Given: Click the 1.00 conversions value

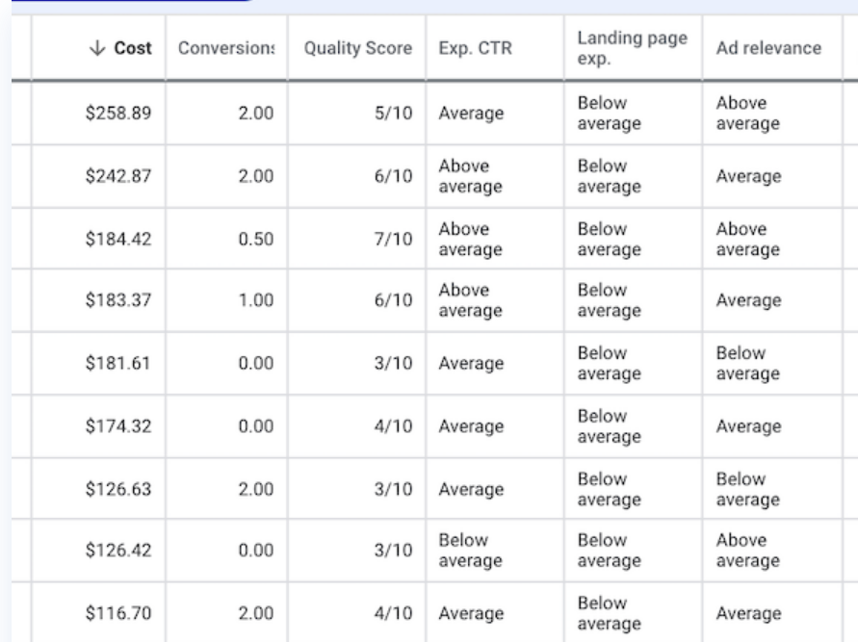Looking at the screenshot, I should tap(255, 300).
